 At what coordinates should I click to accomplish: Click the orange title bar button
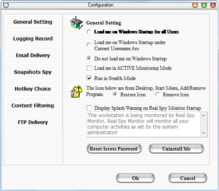(x=195, y=5)
